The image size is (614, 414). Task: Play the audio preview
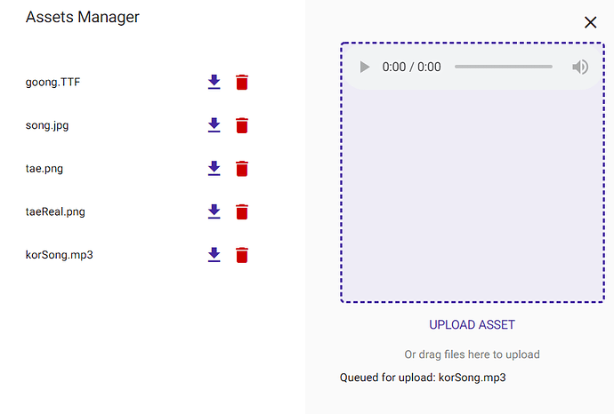pos(365,68)
